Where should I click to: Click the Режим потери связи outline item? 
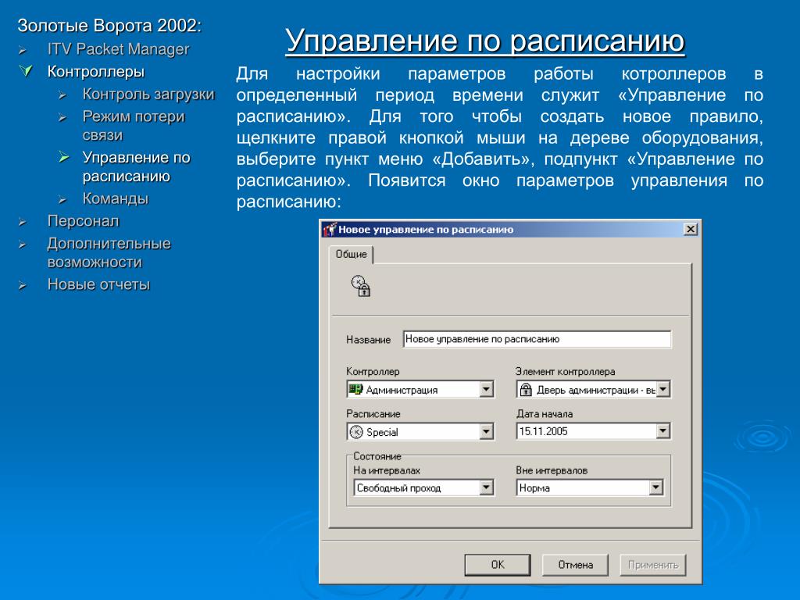(x=133, y=126)
